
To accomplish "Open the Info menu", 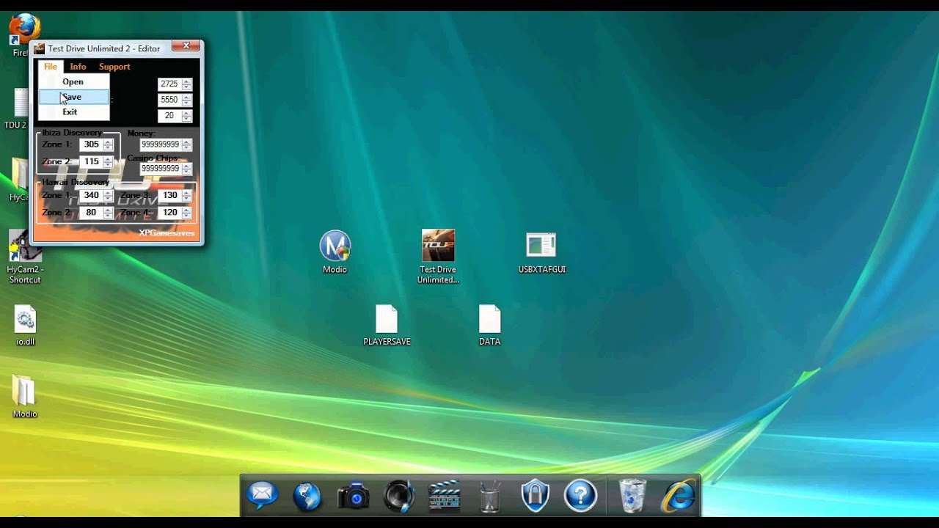I will 78,67.
